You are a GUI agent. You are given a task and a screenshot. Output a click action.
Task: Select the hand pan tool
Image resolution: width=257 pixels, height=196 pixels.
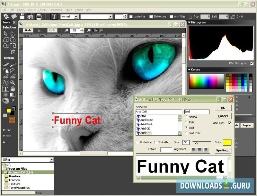click(13, 34)
